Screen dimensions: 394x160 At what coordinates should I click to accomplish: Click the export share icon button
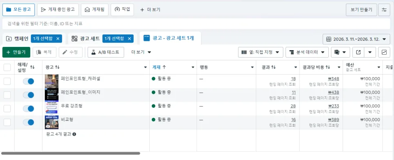click(359, 52)
